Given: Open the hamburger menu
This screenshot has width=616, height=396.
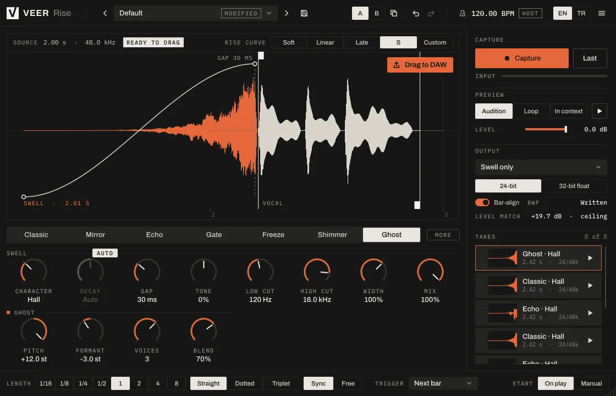Looking at the screenshot, I should coord(602,13).
